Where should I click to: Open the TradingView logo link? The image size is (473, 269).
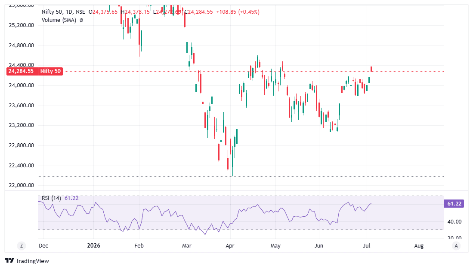pyautogui.click(x=27, y=261)
